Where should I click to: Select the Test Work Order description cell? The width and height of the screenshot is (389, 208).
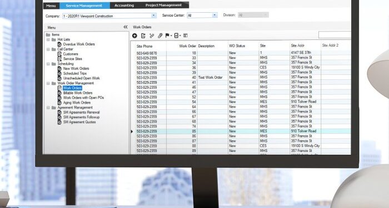212,78
